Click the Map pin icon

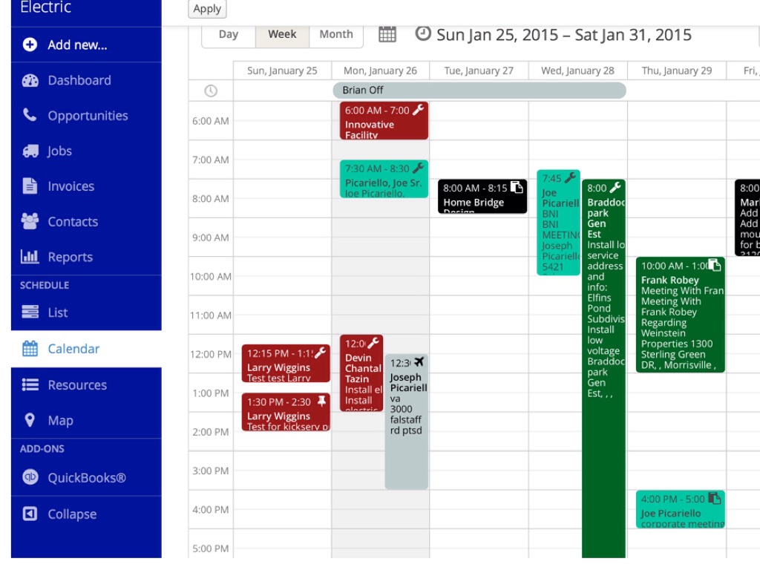point(30,421)
